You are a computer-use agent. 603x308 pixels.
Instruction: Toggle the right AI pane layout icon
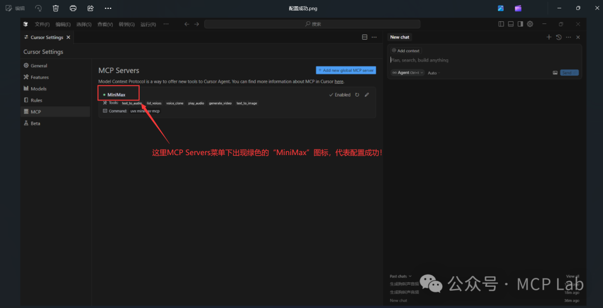click(520, 24)
